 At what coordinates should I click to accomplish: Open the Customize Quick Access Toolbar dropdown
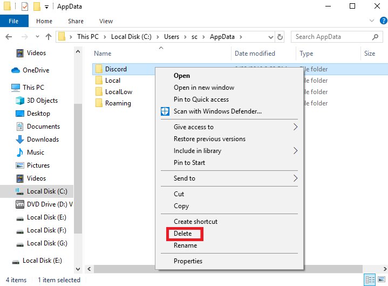point(46,7)
